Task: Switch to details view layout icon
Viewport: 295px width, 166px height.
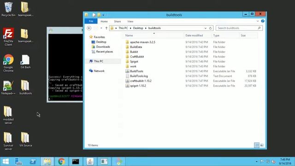Action: [257, 145]
